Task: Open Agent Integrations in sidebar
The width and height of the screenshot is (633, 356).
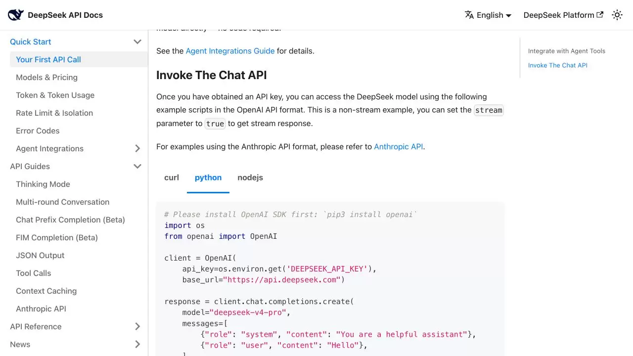Action: [x=49, y=148]
